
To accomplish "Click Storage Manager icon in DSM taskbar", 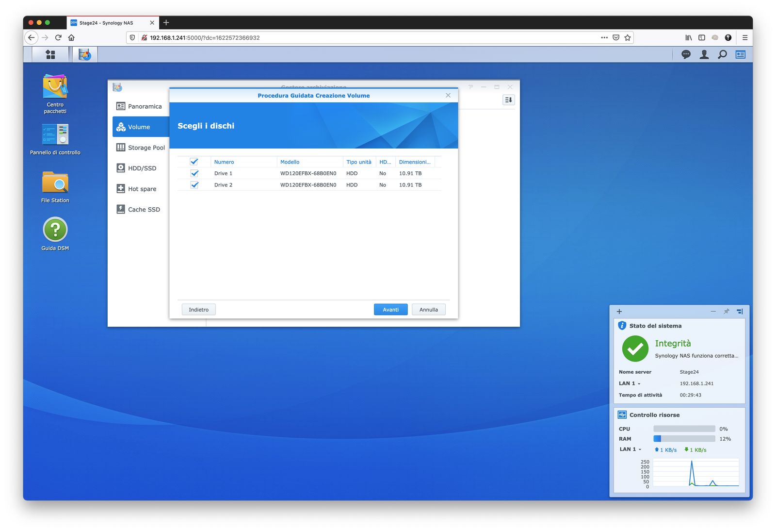I will (x=85, y=54).
